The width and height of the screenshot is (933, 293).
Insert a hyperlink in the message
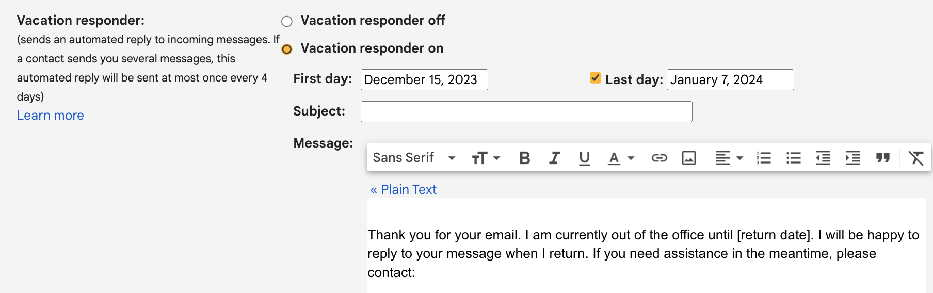(659, 158)
